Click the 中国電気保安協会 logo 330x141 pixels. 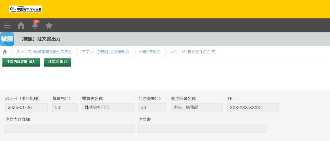26,9
